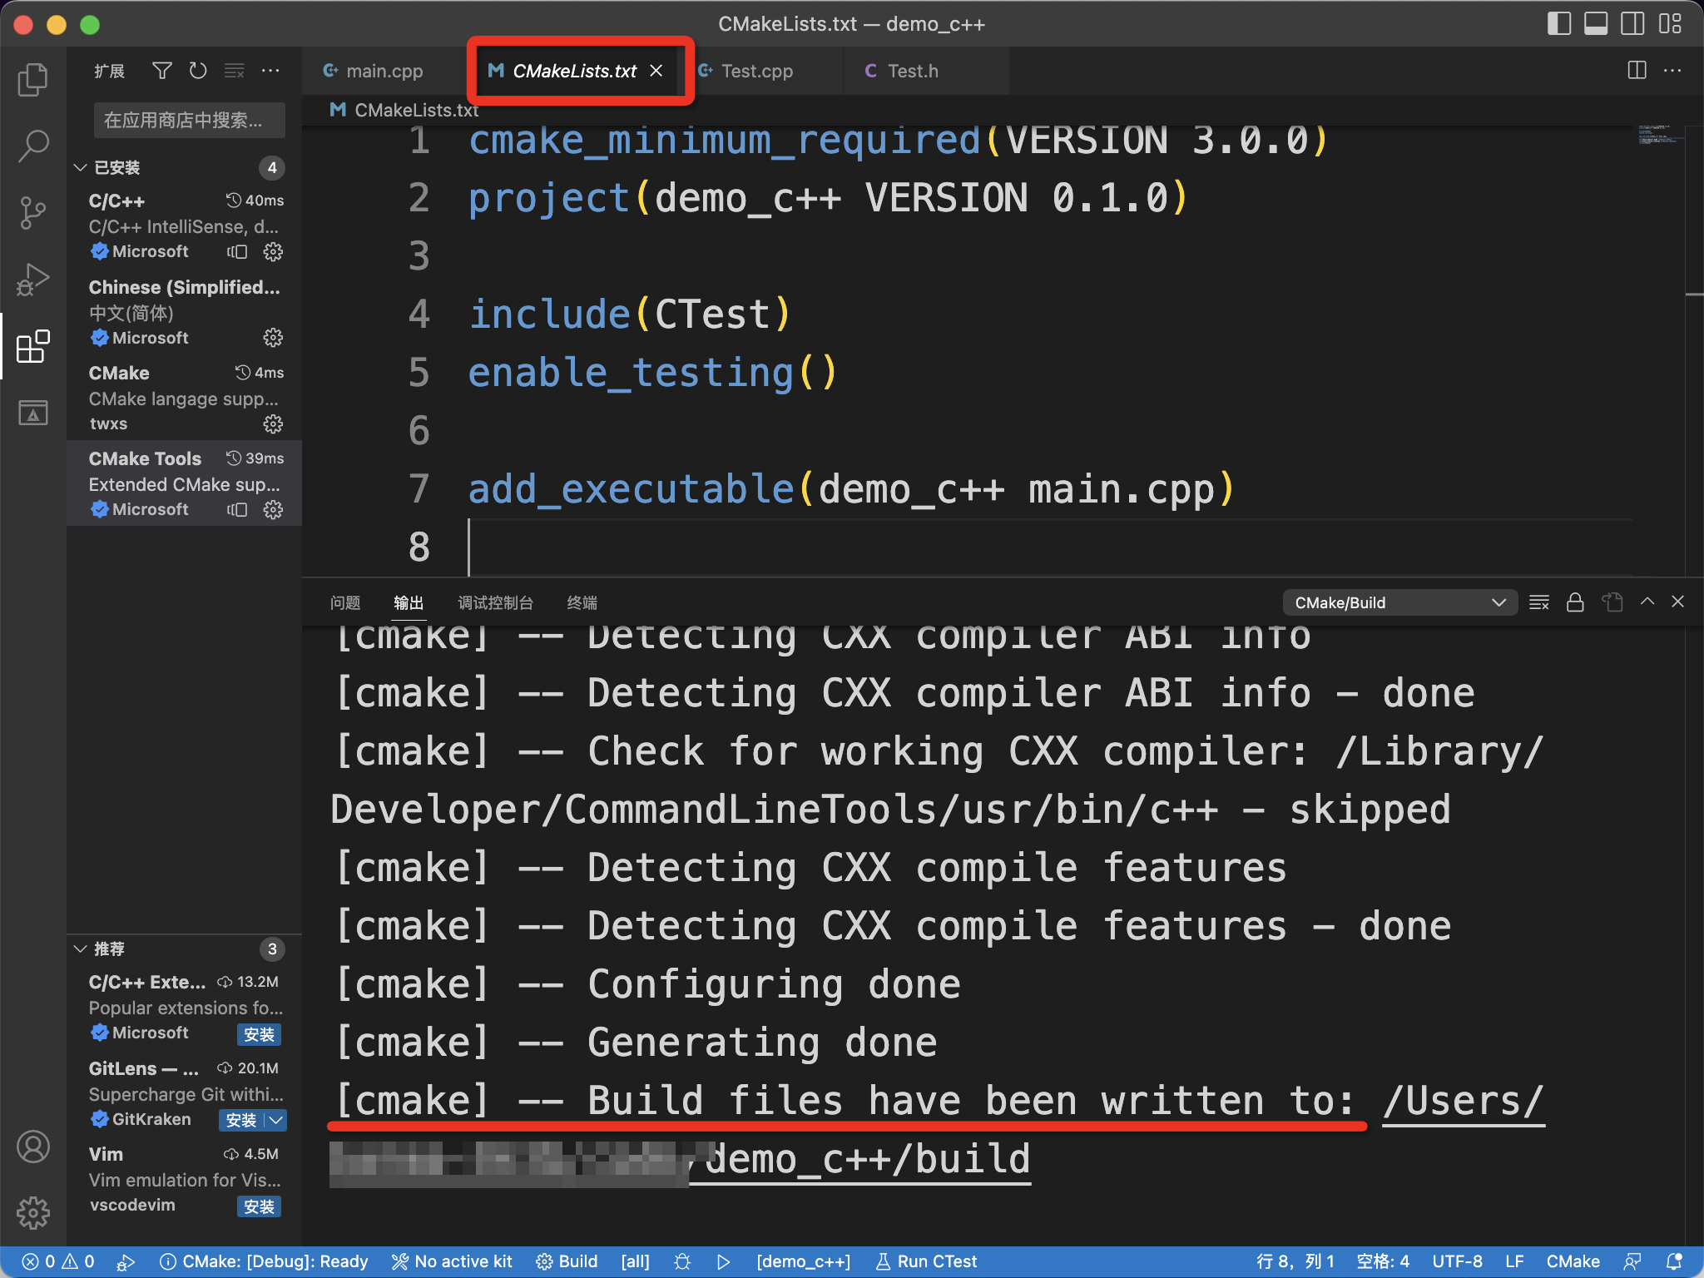Screen dimensions: 1704x1278
Task: Clear the output panel
Action: pyautogui.click(x=1539, y=602)
